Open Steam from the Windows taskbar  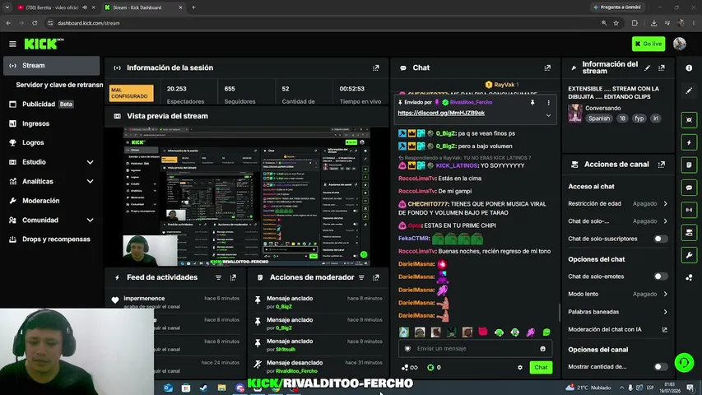tap(204, 388)
